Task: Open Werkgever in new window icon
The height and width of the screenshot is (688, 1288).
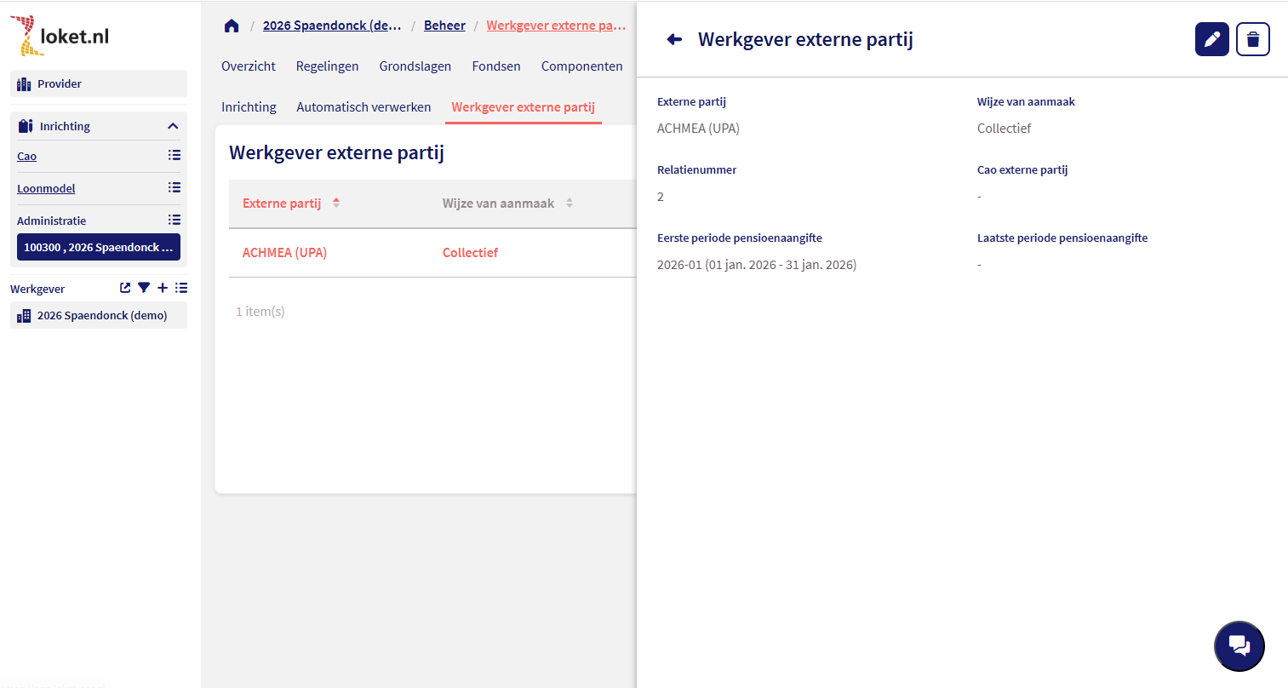Action: [x=125, y=288]
